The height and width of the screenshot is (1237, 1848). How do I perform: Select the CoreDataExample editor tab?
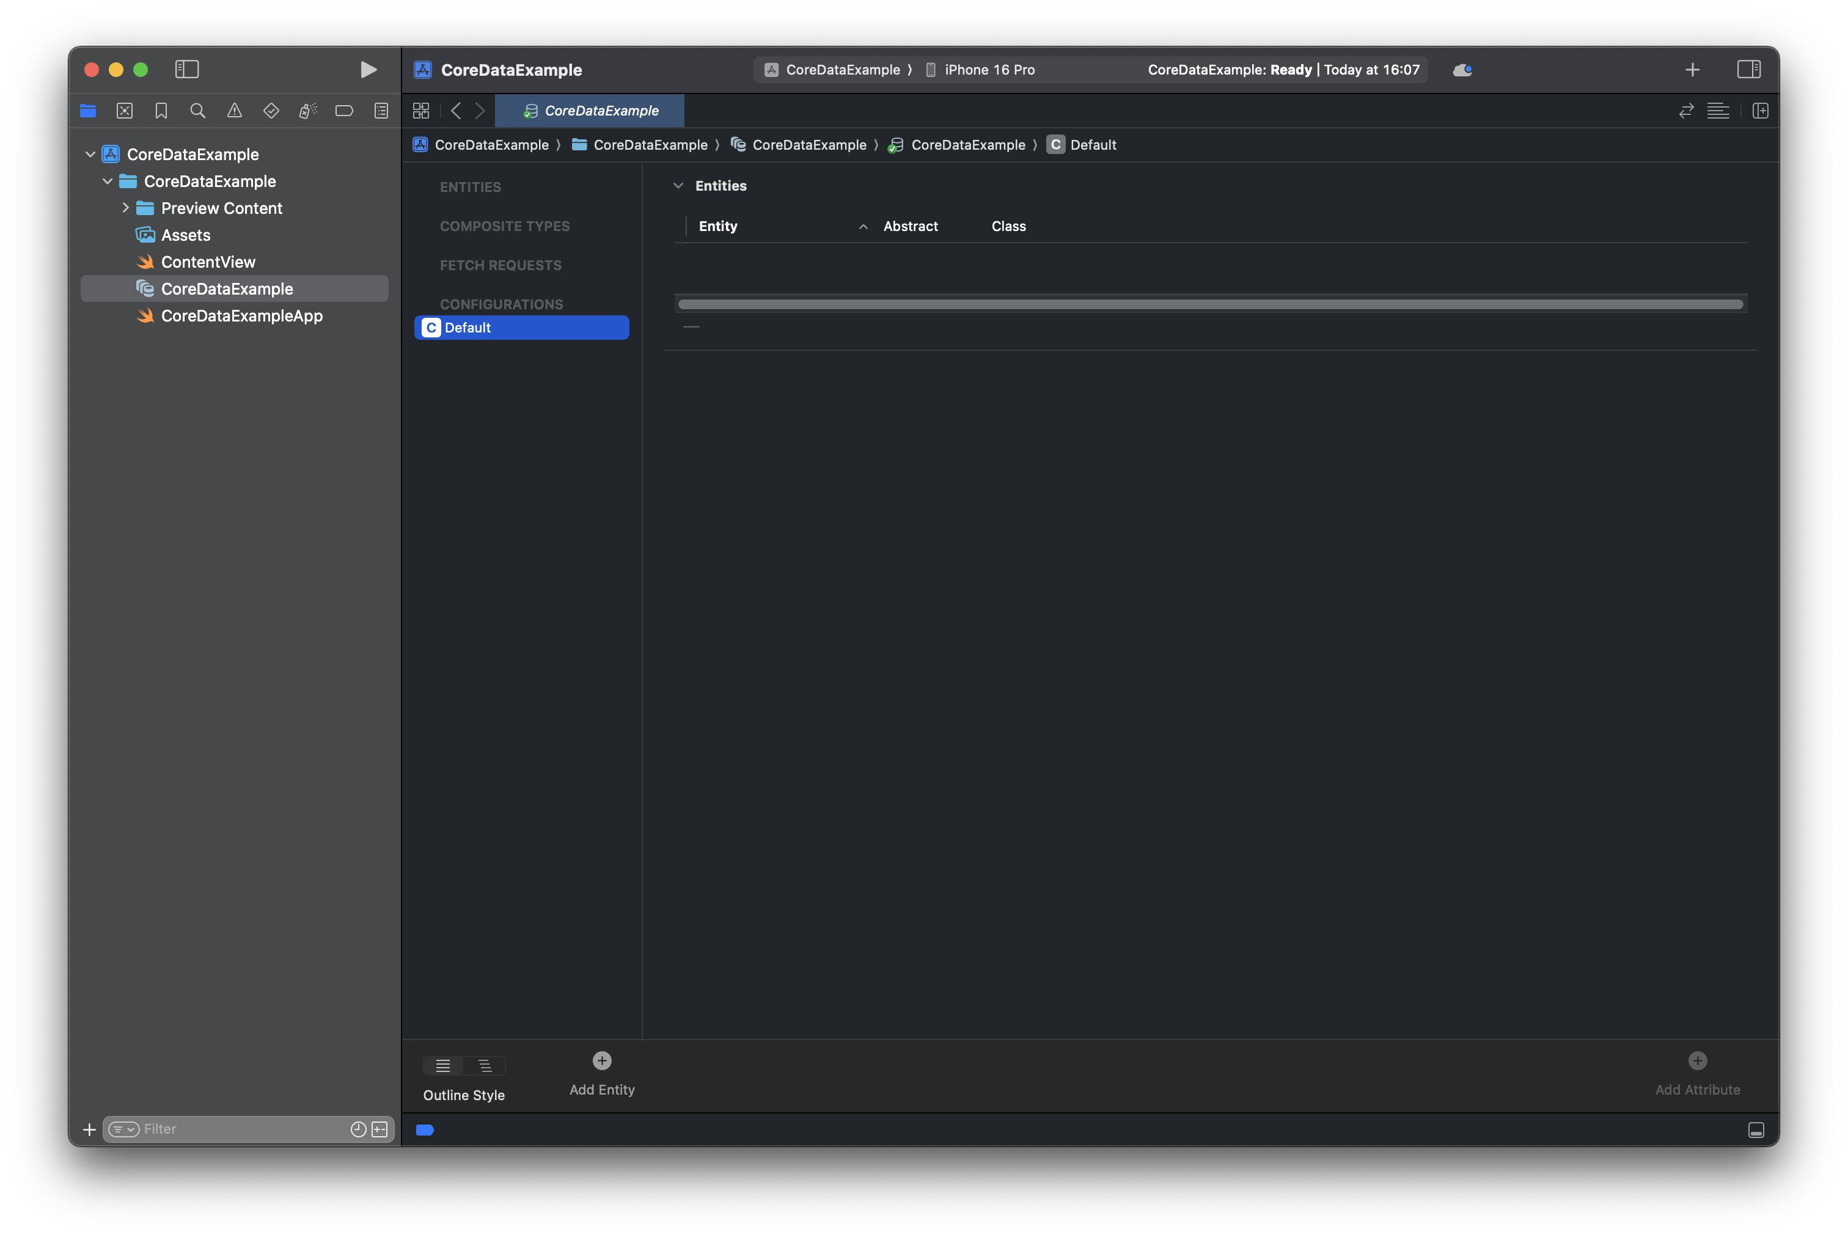(589, 111)
